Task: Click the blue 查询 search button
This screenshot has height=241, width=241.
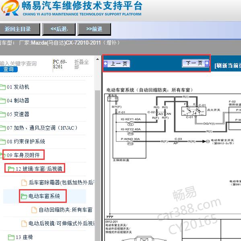Action: point(8,69)
